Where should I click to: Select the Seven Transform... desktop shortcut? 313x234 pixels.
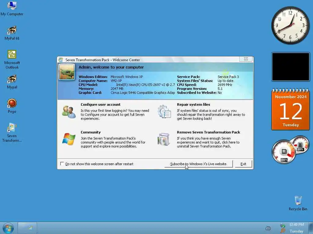point(12,133)
